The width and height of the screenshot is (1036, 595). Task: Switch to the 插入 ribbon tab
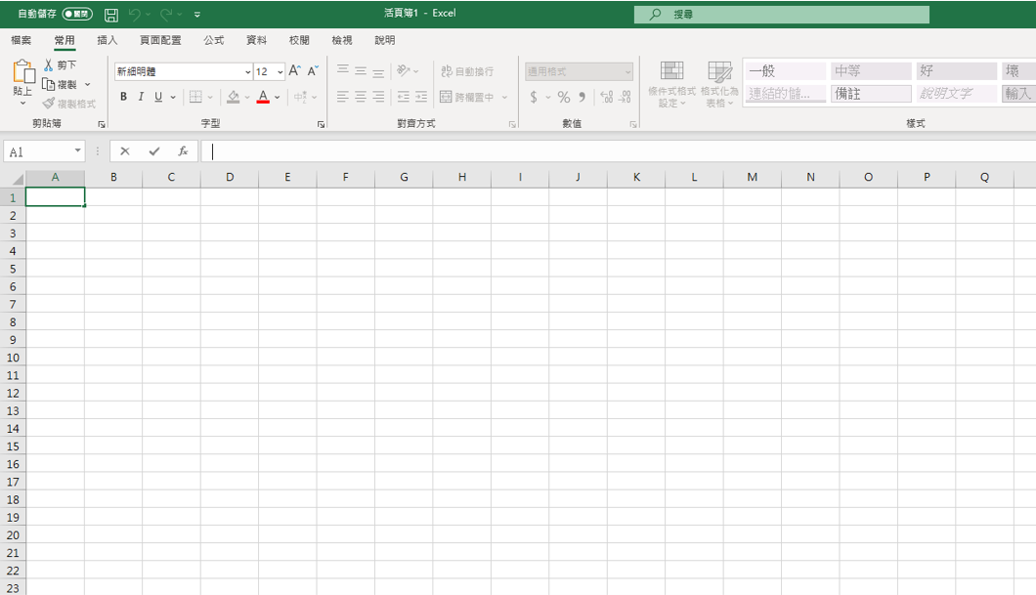tap(106, 40)
